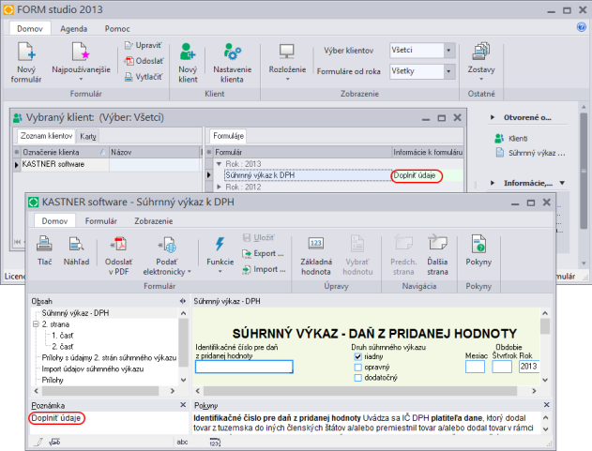592x451 pixels.
Task: Go to Ďalšia strana icon
Action: tap(437, 244)
